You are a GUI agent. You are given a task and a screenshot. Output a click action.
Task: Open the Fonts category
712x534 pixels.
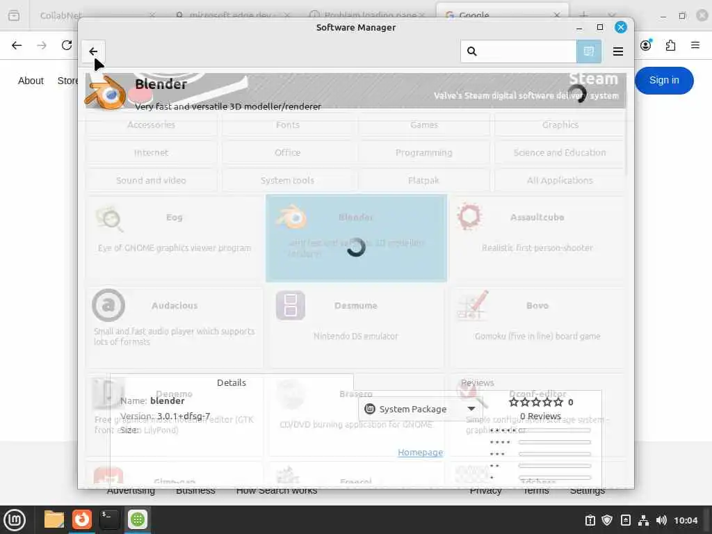[287, 124]
